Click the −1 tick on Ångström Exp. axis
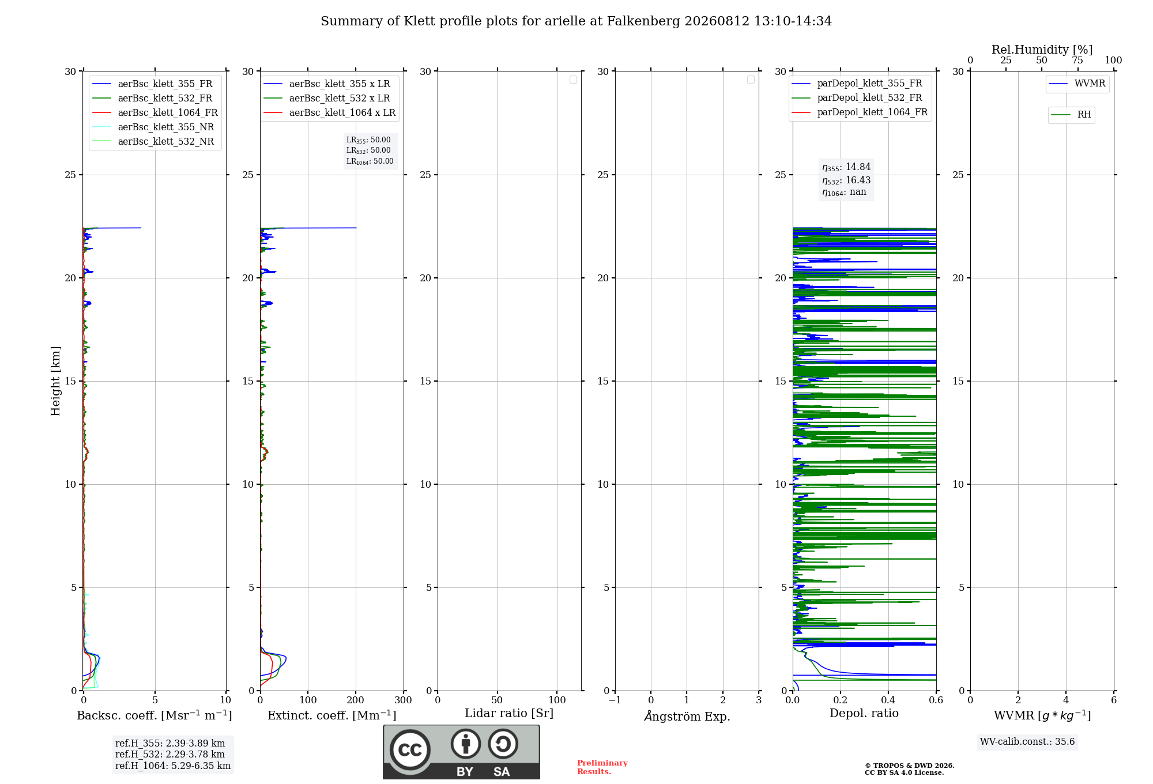Screen dimensions: 1153x784 615,700
